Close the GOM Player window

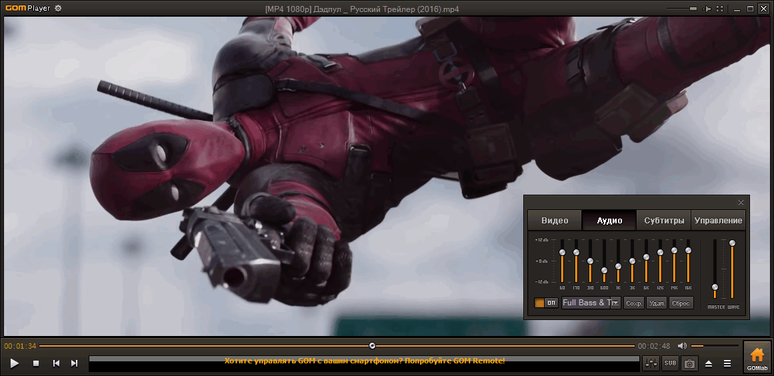point(763,9)
